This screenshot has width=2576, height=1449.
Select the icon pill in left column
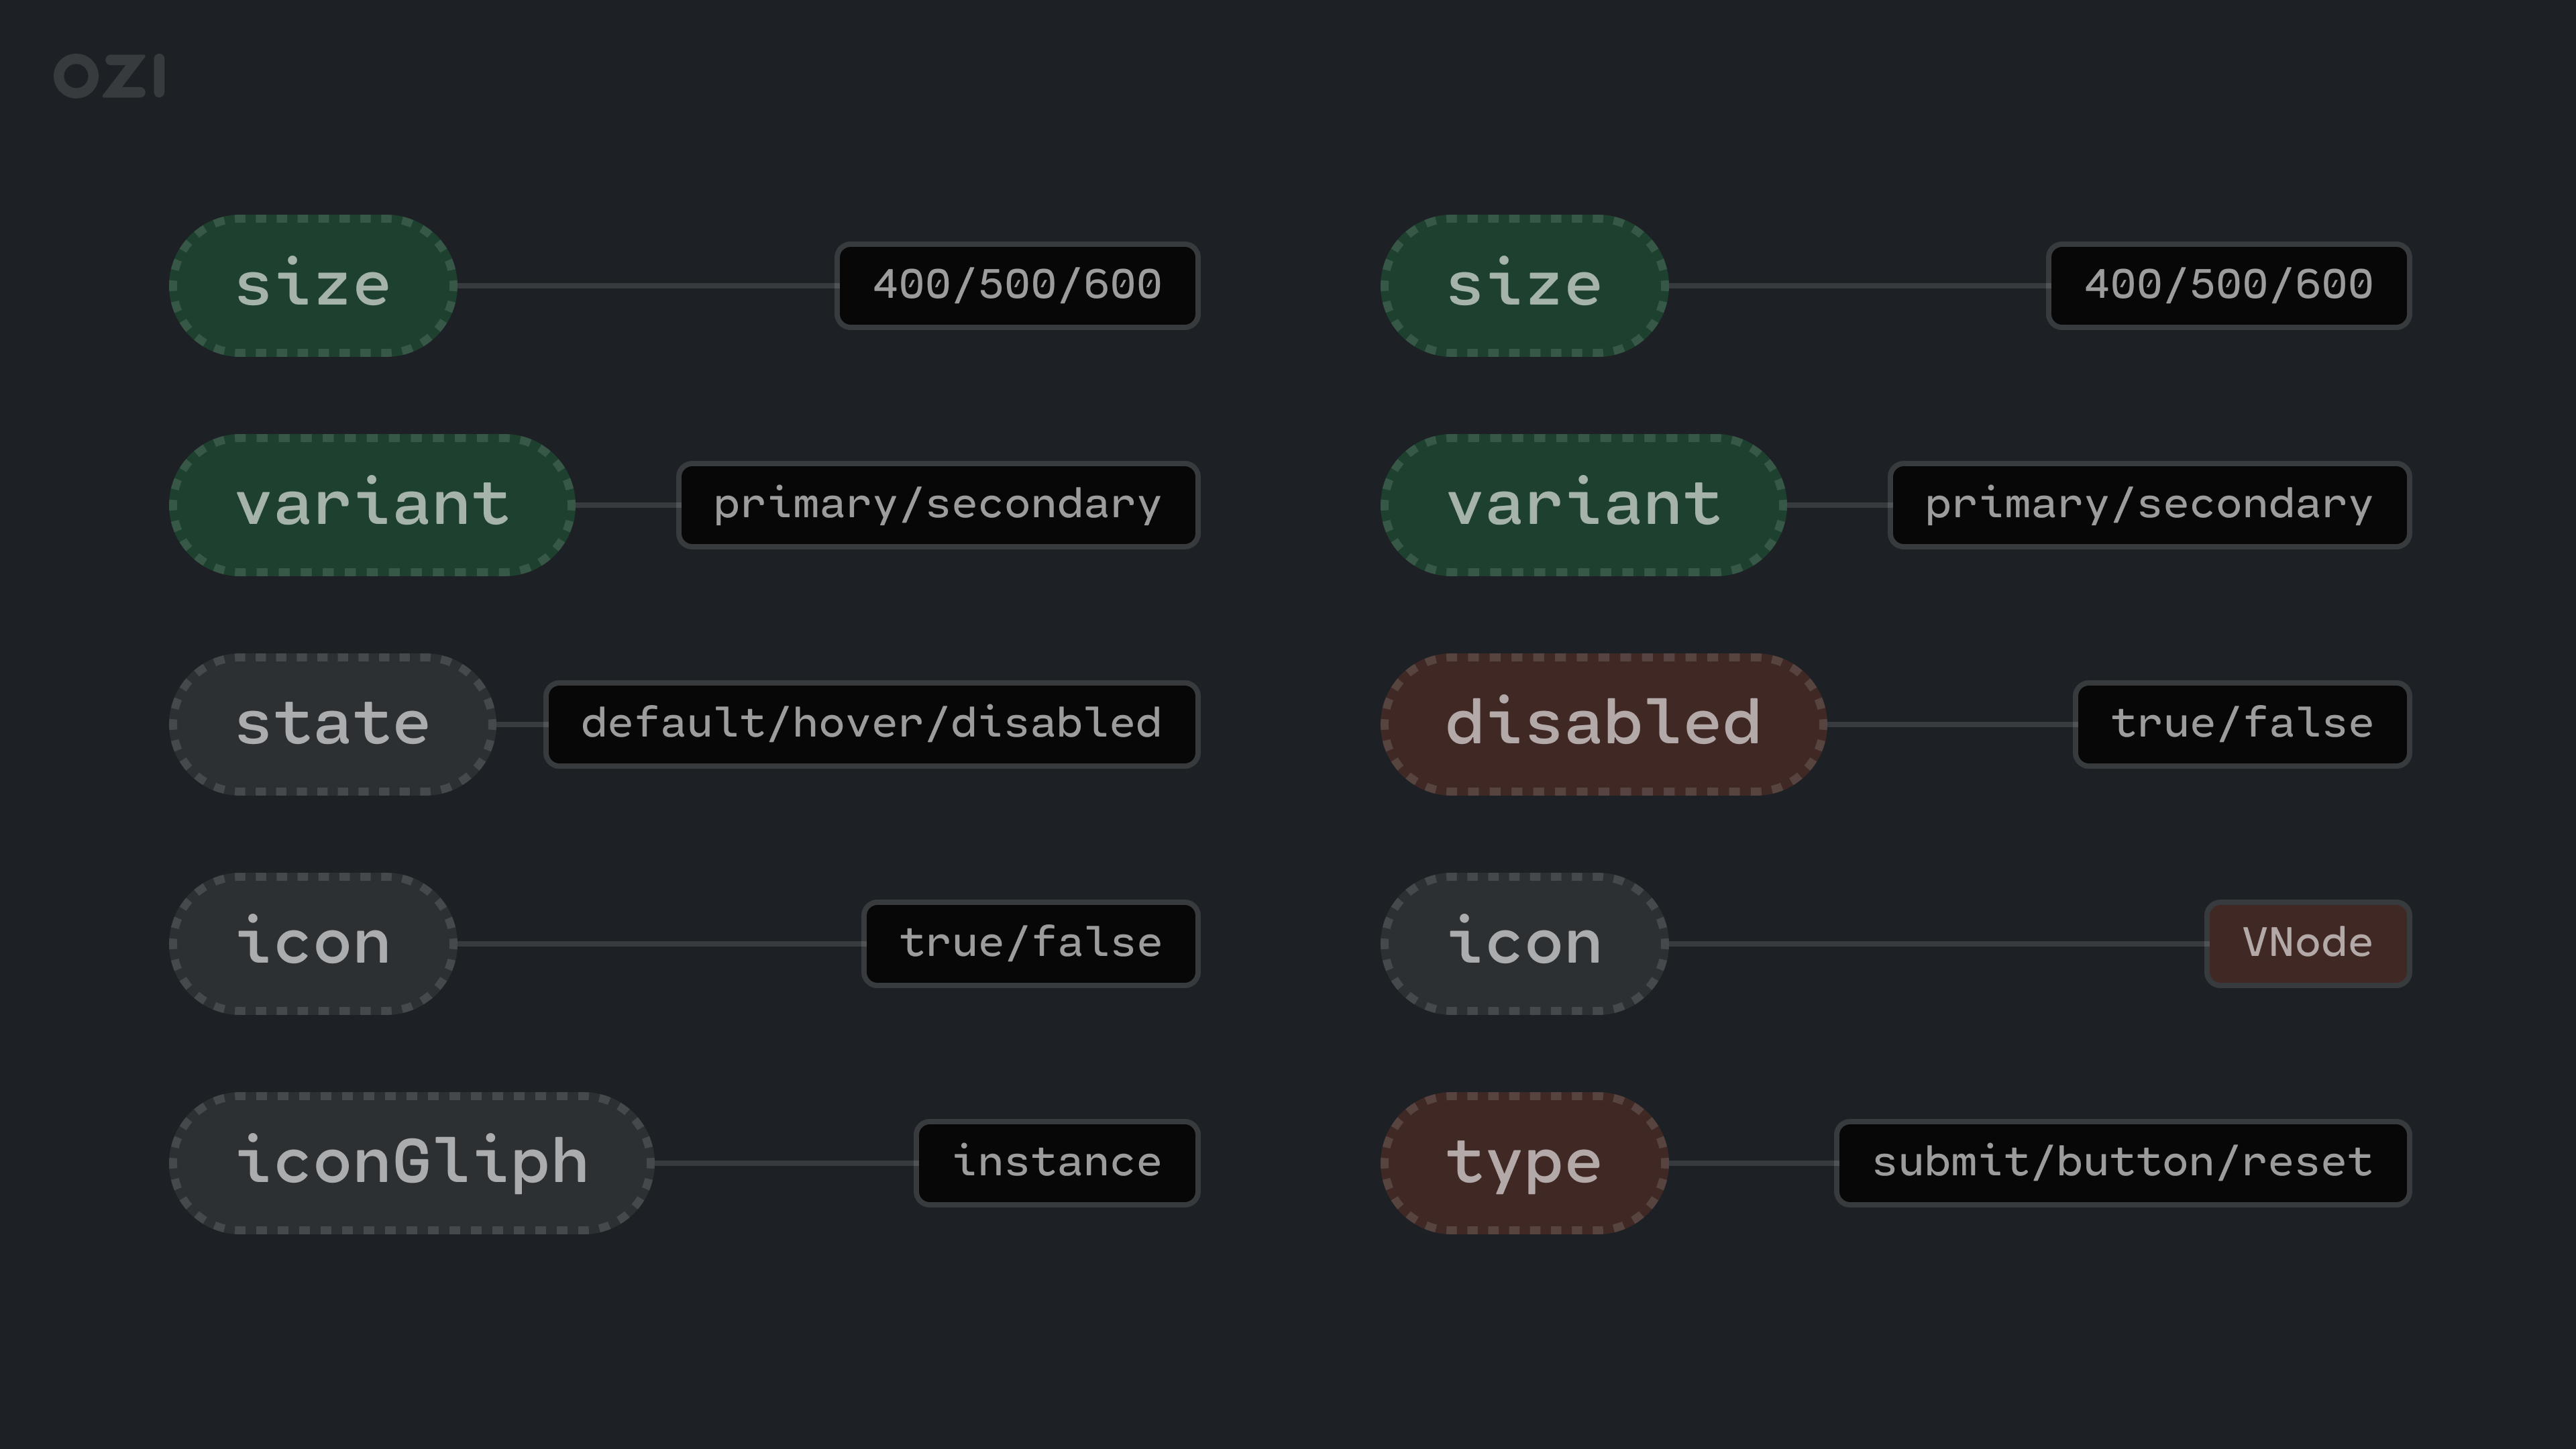[313, 943]
